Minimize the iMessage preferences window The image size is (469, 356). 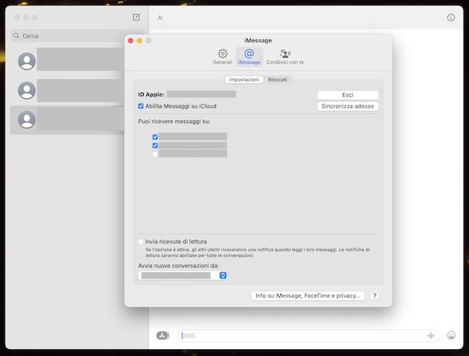click(140, 41)
